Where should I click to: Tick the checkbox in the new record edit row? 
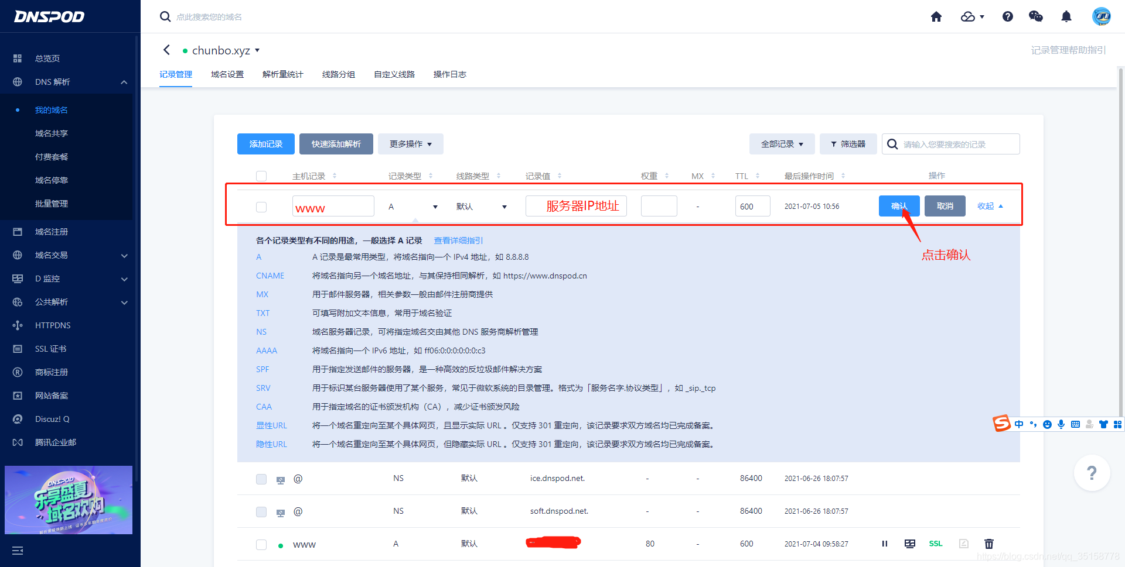[261, 207]
